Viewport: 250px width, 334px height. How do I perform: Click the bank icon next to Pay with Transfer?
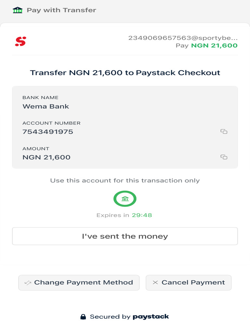click(x=18, y=10)
